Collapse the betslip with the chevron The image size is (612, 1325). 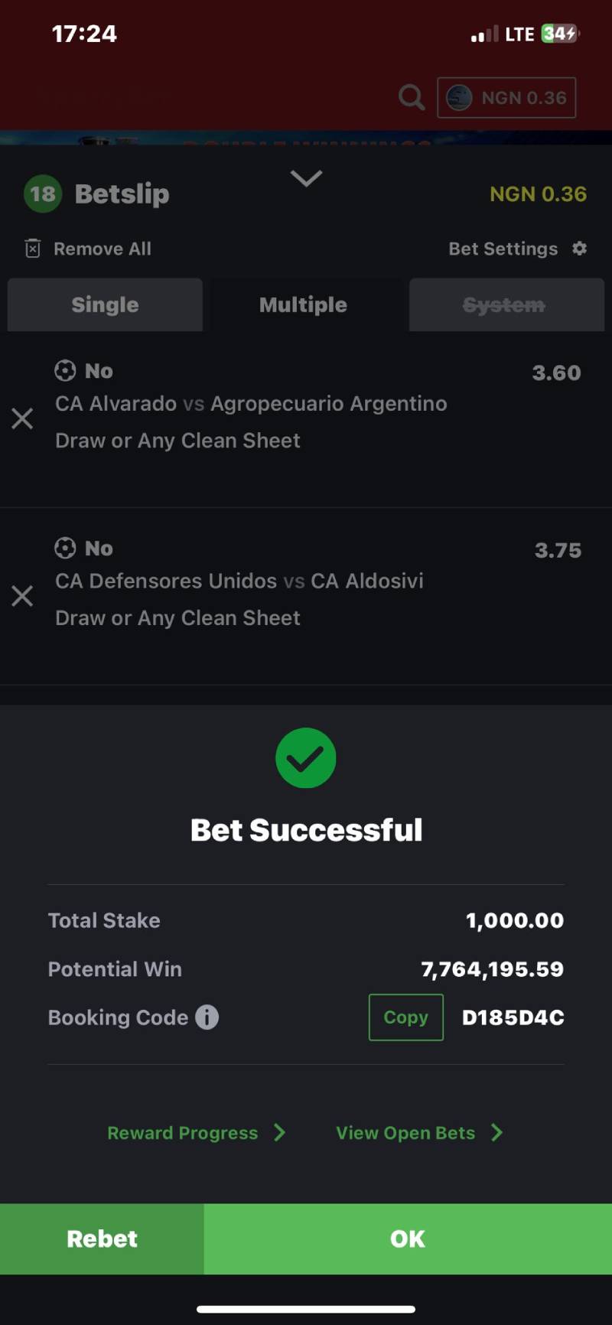[306, 179]
